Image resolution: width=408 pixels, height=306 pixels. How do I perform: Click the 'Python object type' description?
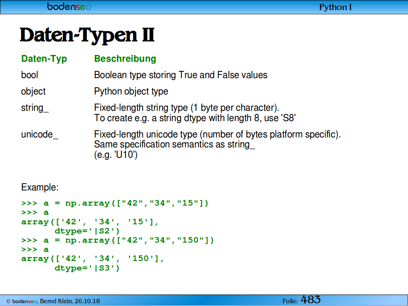[131, 91]
